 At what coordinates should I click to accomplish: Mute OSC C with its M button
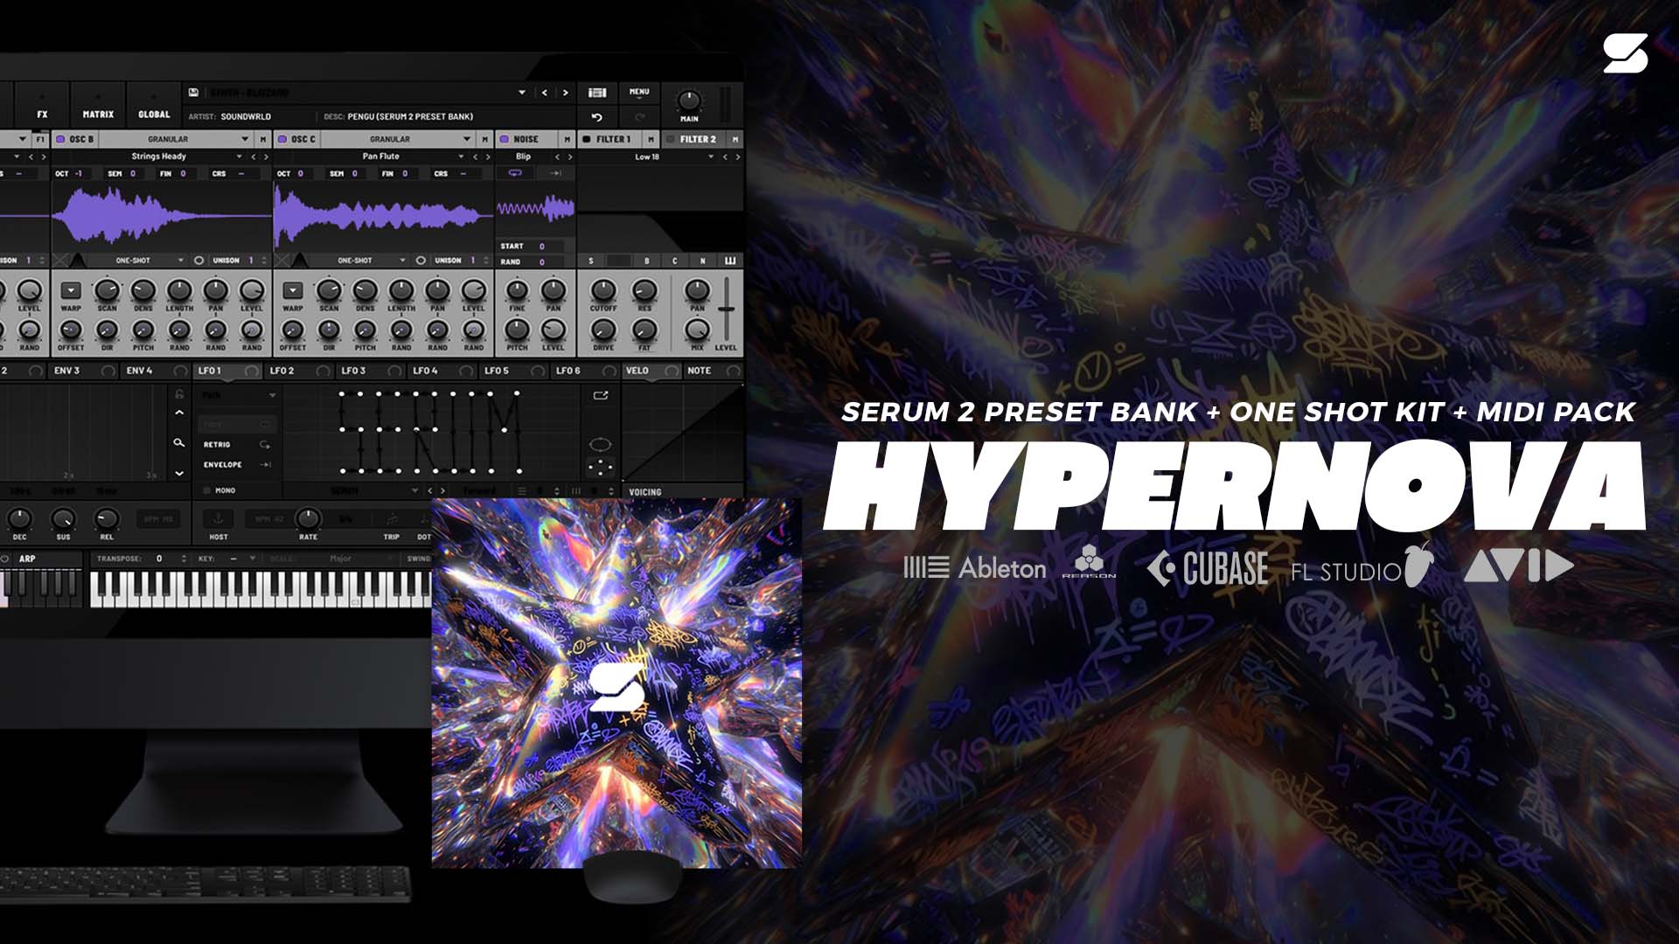click(x=484, y=139)
